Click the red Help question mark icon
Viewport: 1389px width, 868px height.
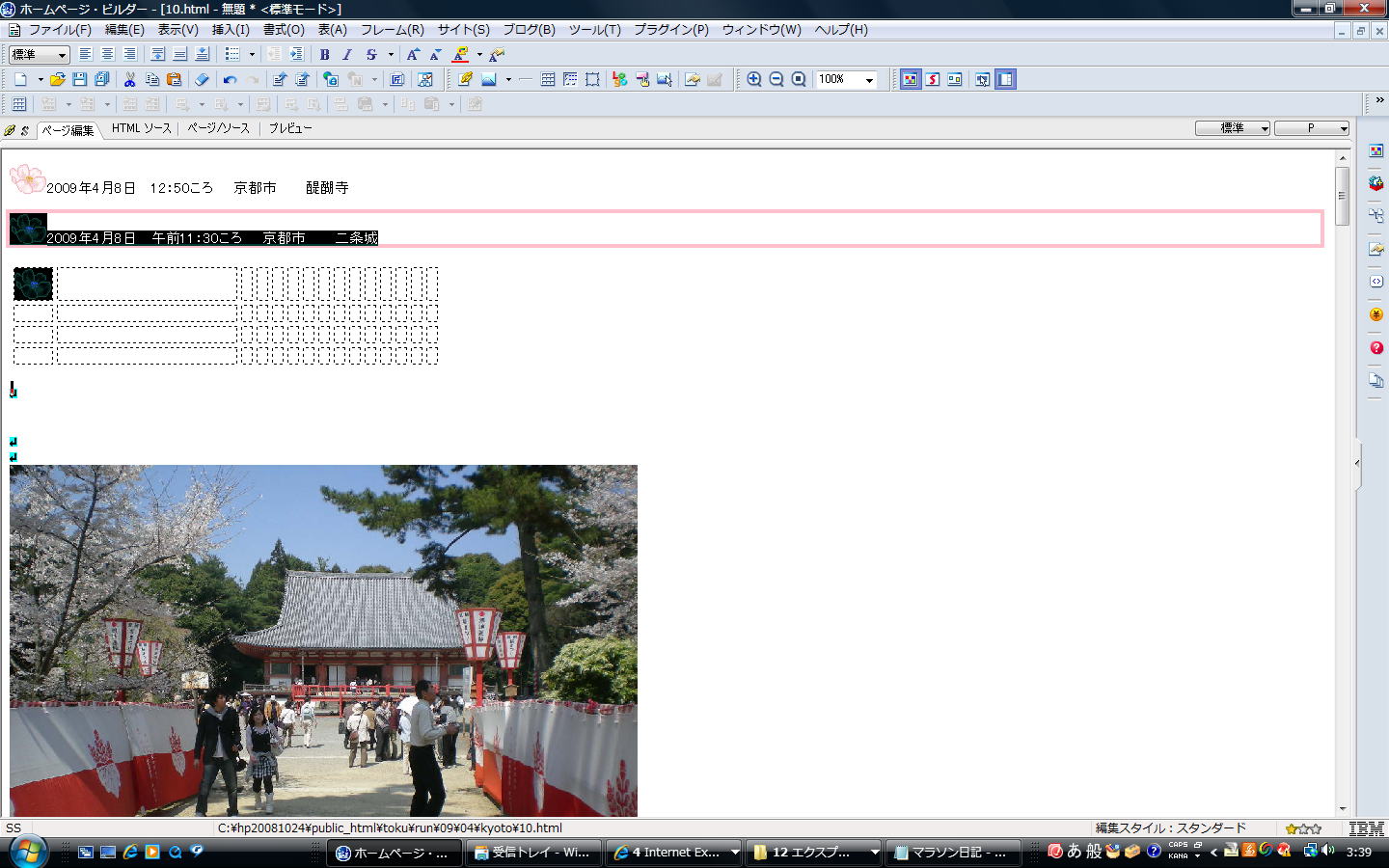(x=1376, y=348)
